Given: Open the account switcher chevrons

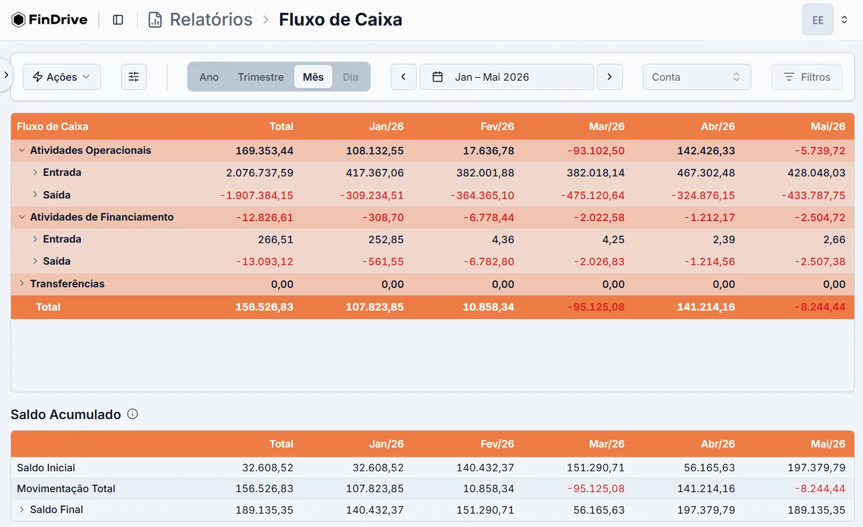Looking at the screenshot, I should pyautogui.click(x=844, y=20).
